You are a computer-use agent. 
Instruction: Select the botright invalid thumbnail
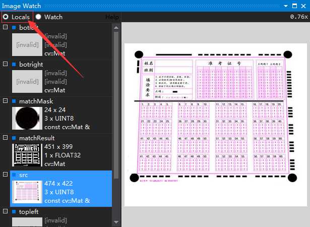[x=27, y=82]
